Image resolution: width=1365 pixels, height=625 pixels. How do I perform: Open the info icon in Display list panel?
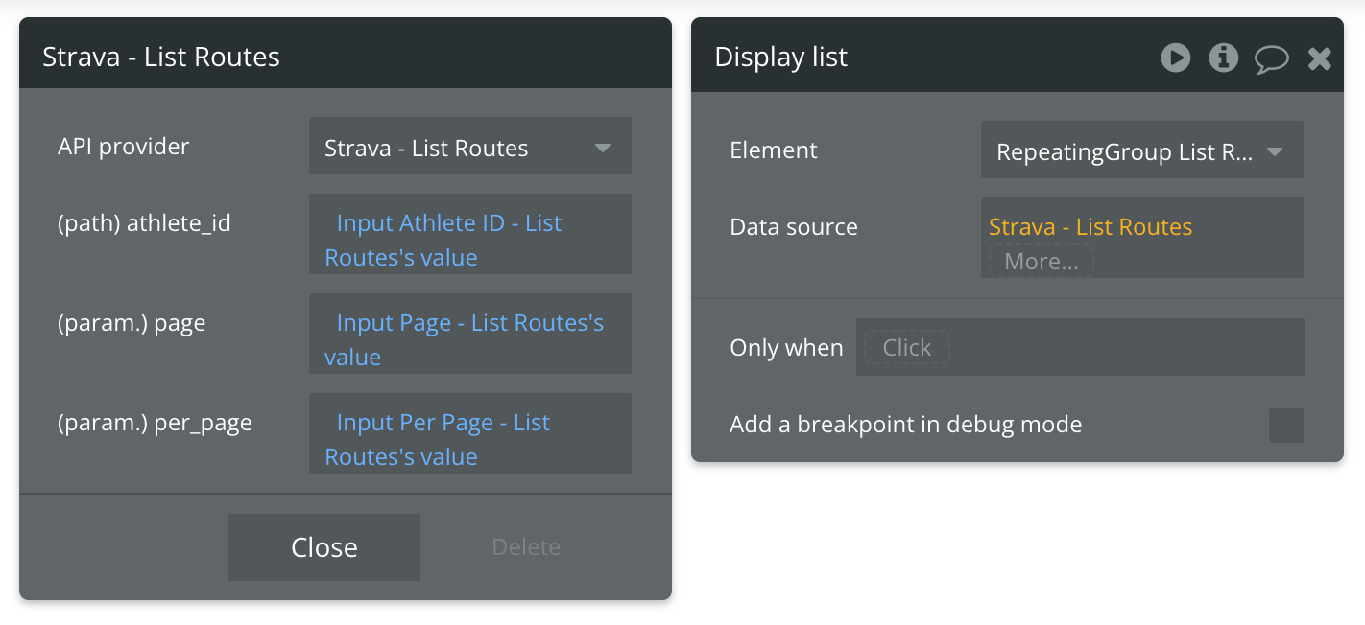[x=1223, y=58]
